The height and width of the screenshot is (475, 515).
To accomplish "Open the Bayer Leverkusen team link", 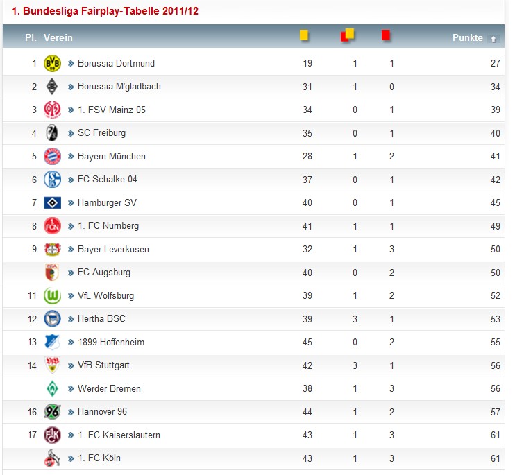I will [113, 249].
